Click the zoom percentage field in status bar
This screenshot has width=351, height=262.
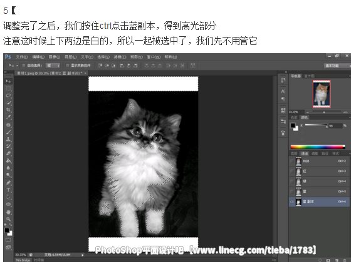(x=21, y=255)
